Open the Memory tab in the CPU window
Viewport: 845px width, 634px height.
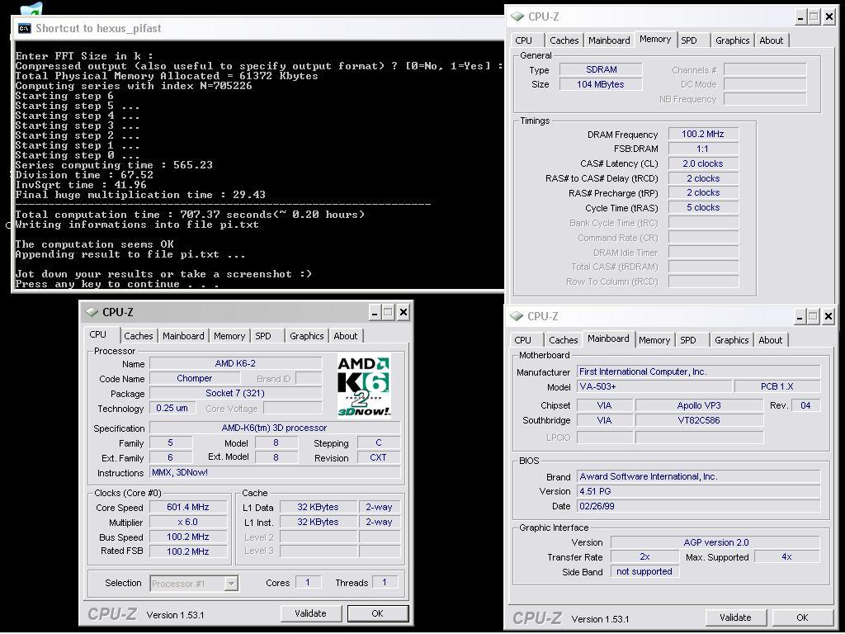coord(229,336)
